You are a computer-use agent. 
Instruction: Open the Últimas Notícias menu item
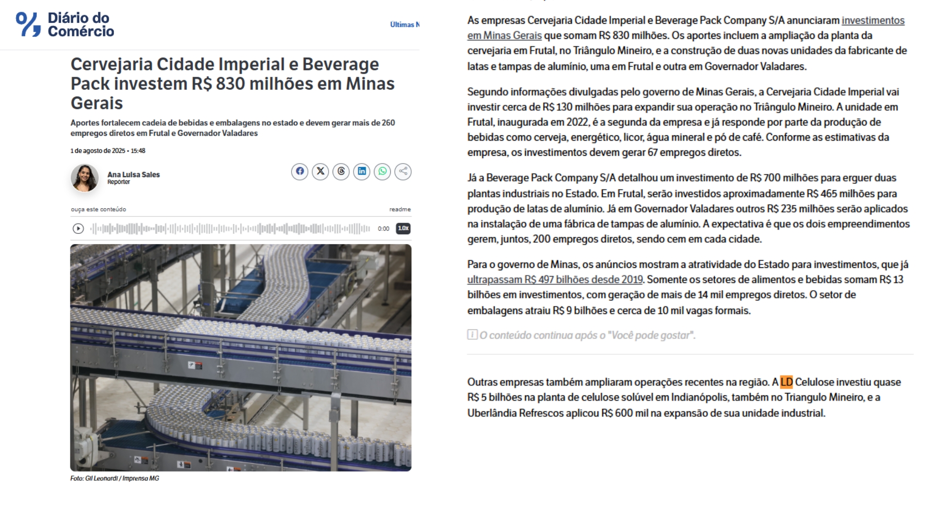[x=404, y=25]
